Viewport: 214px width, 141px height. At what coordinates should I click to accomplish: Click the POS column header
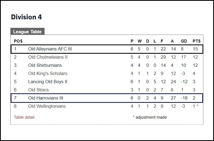click(x=18, y=41)
